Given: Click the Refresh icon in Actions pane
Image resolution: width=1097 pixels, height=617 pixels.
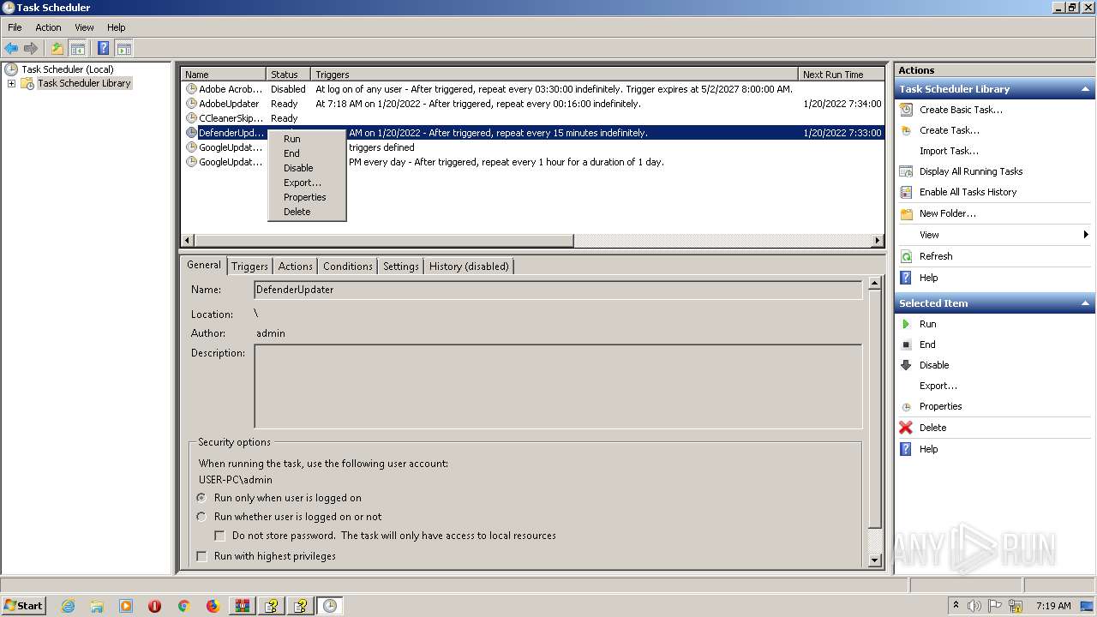Looking at the screenshot, I should pos(906,256).
